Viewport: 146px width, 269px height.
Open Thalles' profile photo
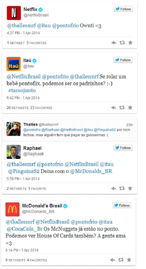pyautogui.click(x=13, y=129)
